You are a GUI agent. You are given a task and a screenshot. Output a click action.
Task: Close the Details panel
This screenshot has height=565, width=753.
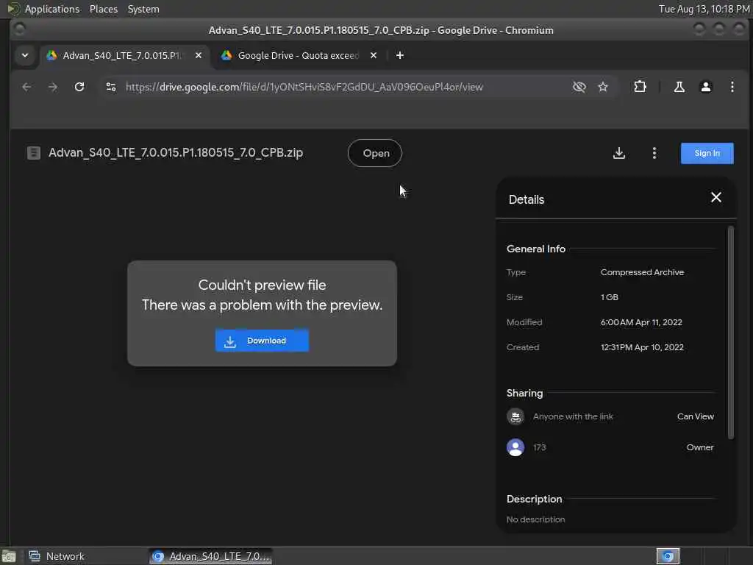(715, 197)
